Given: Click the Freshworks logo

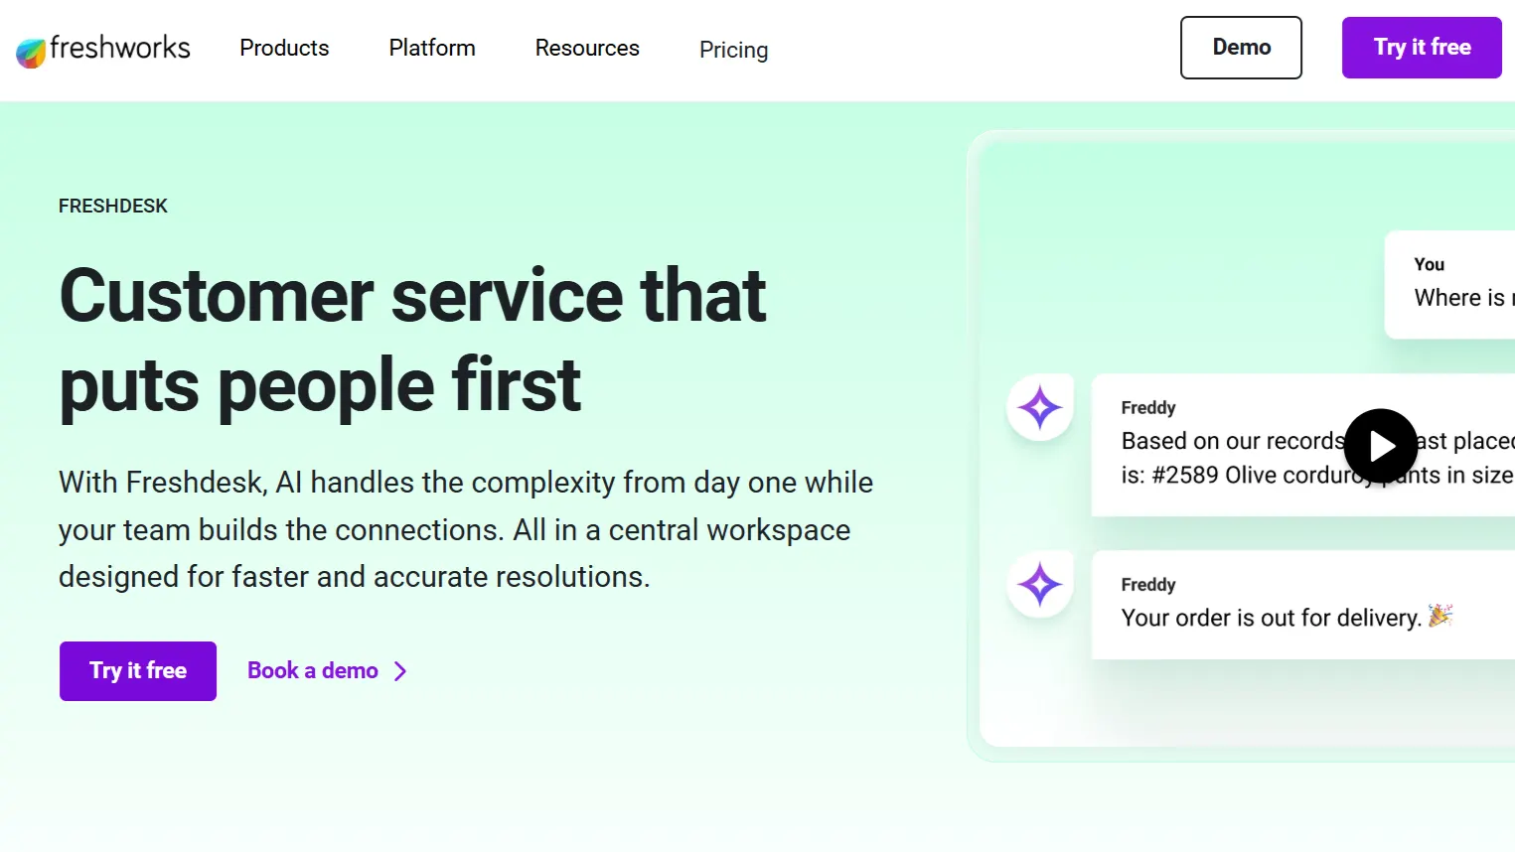Looking at the screenshot, I should click(103, 50).
